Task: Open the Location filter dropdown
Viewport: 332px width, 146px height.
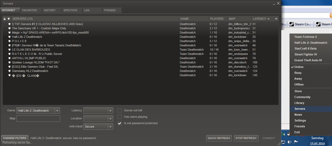Action: 98,119
